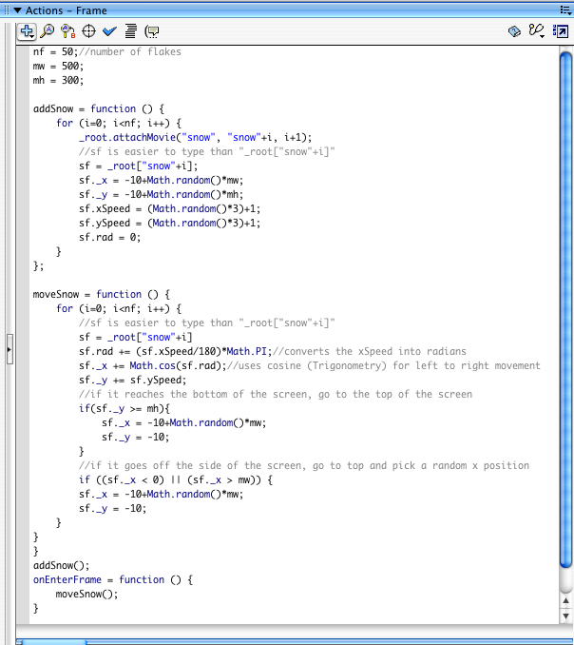The height and width of the screenshot is (645, 574).
Task: Click the line 'sf._y += sf.ySpeed;'
Action: click(132, 381)
